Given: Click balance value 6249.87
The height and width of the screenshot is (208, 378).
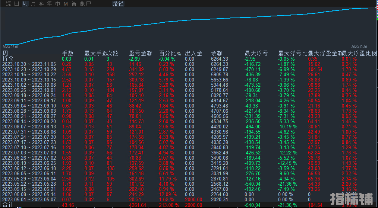Looking at the screenshot, I should tap(219, 69).
